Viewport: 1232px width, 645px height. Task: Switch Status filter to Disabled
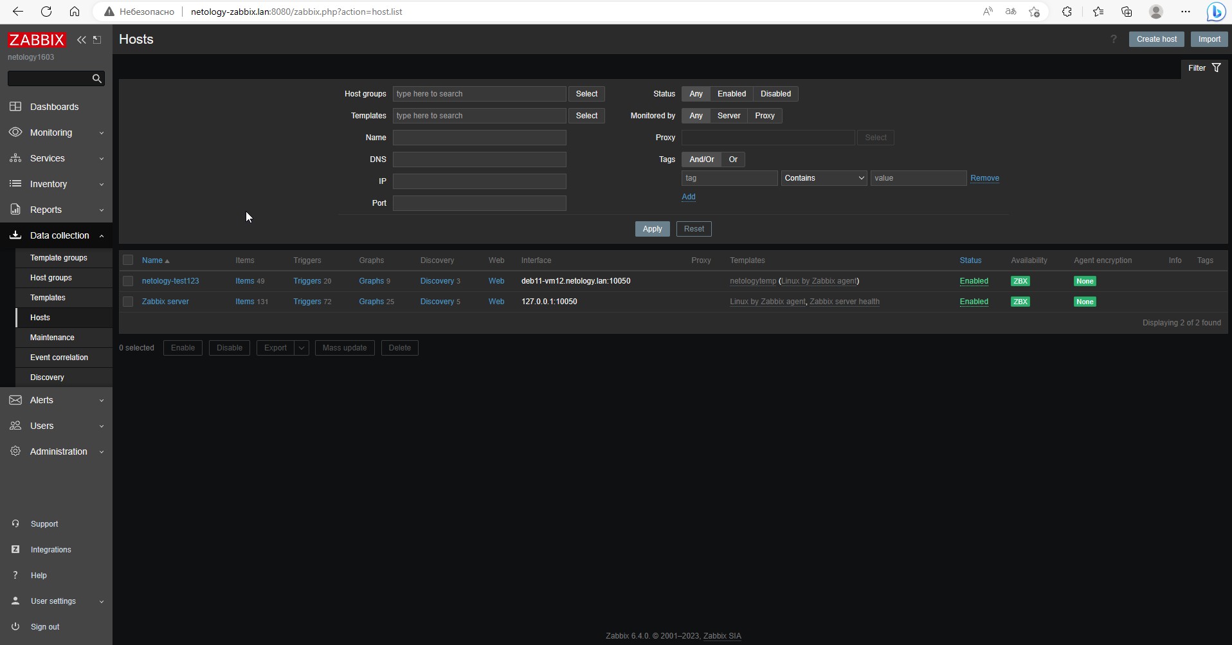[775, 93]
